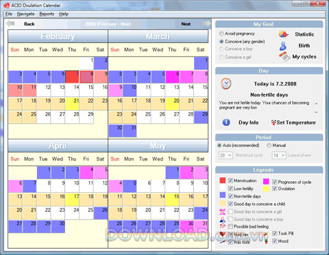Screen dimensions: 329x255
Task: Select Avoid pregnancy goal
Action: coord(221,33)
